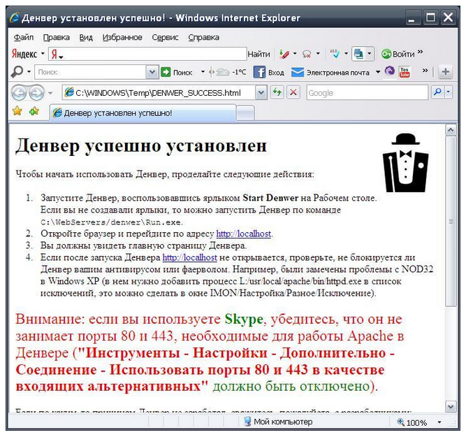The image size is (466, 437).
Task: Expand the Электронная почта dropdown arrow
Action: click(x=378, y=72)
